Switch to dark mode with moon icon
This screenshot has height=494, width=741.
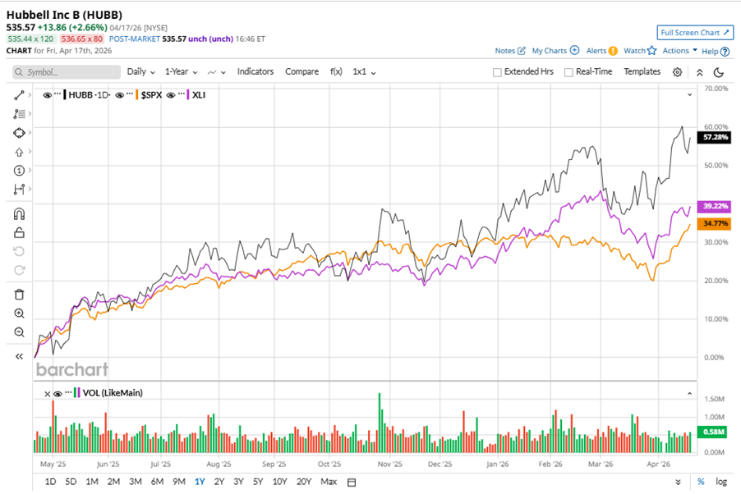[718, 72]
